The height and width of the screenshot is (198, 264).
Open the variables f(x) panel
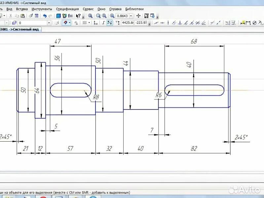click(70, 16)
